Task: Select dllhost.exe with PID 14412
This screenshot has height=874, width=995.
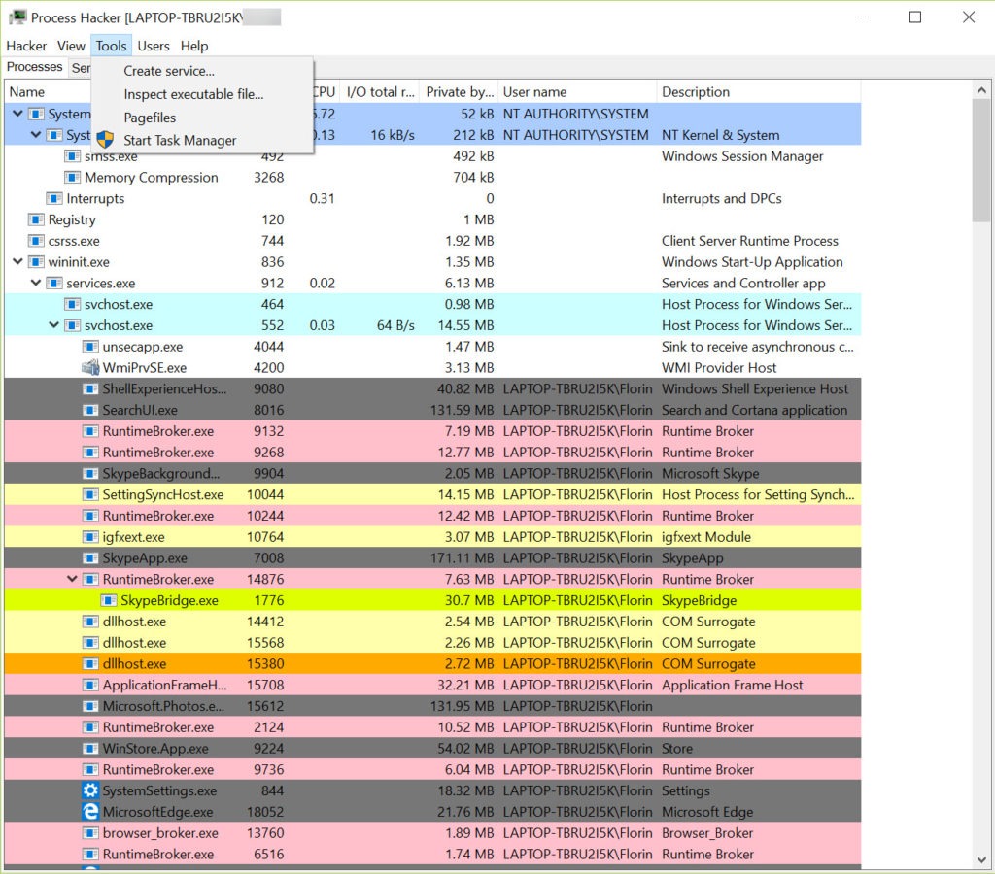Action: tap(432, 622)
